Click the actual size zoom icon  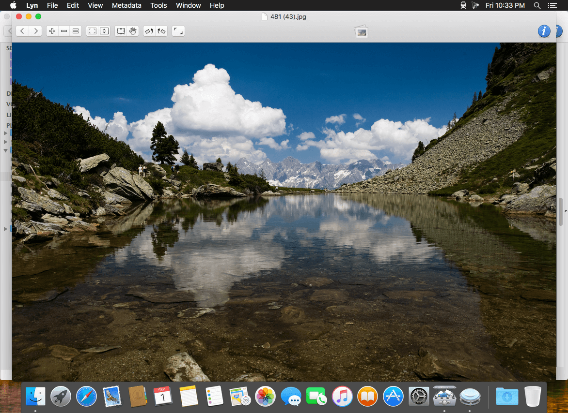76,31
